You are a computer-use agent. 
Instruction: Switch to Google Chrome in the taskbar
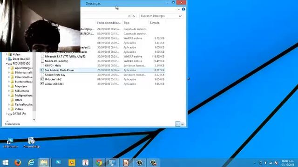tap(99, 163)
